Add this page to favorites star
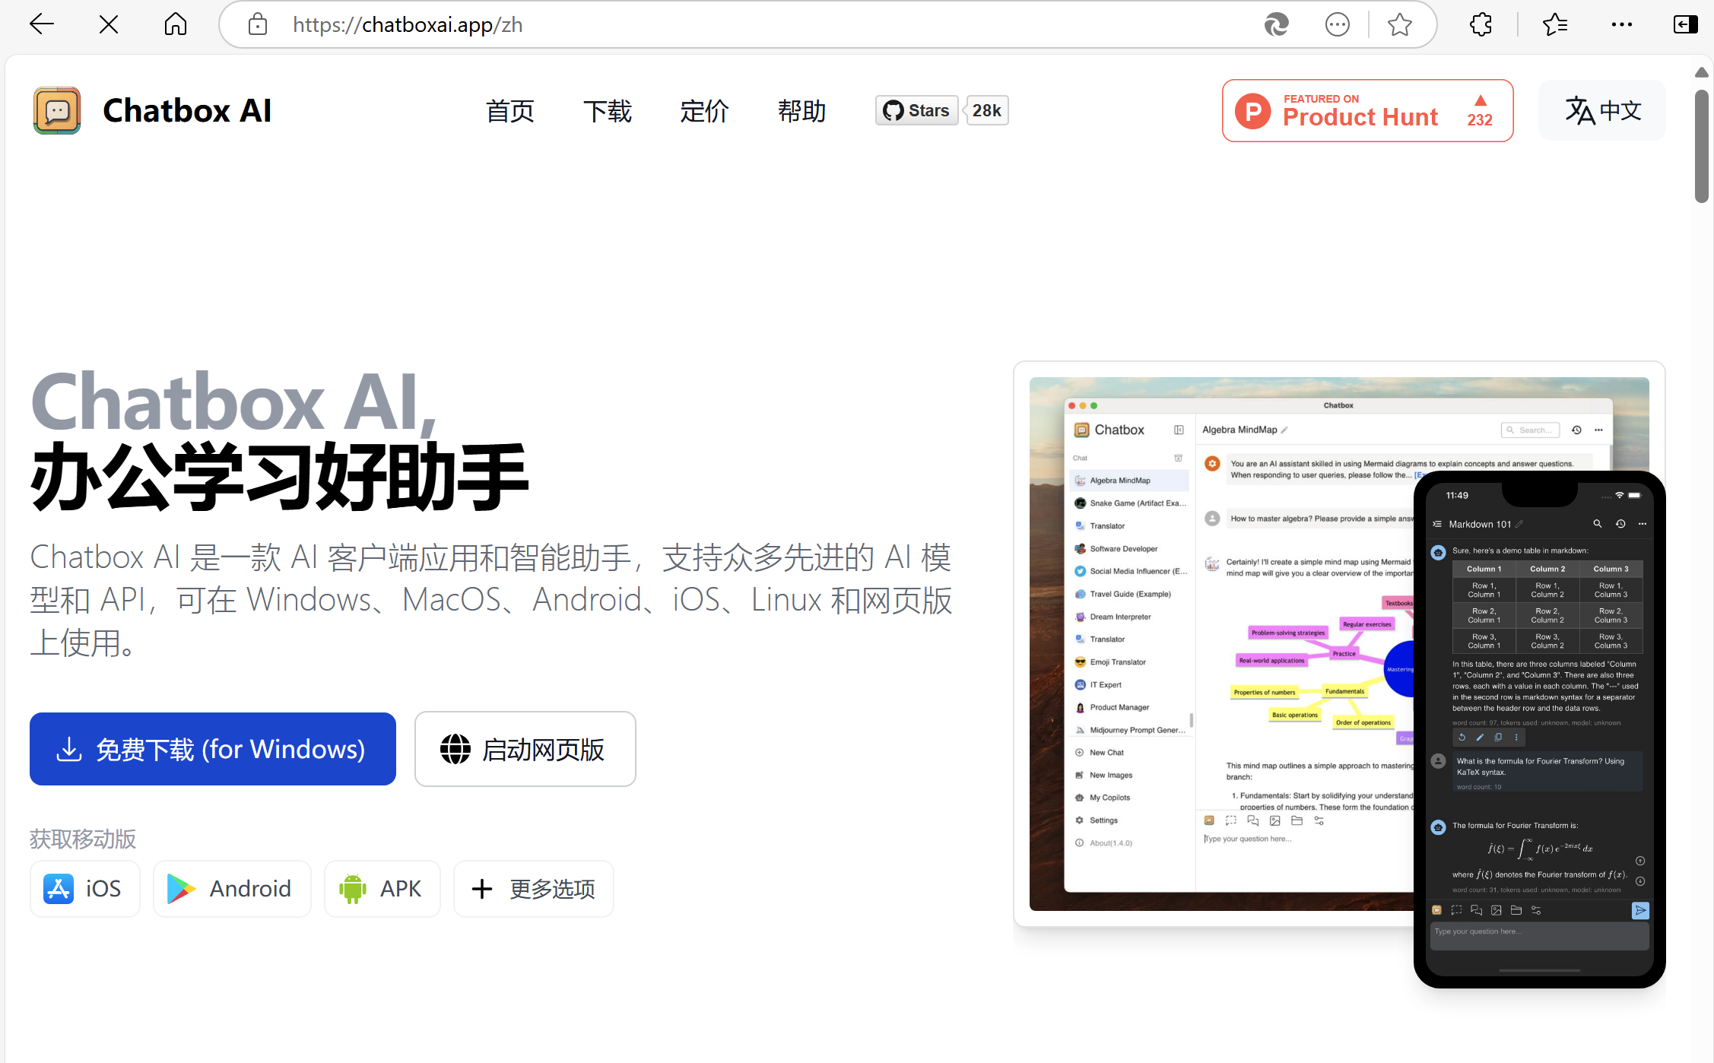 [1399, 24]
